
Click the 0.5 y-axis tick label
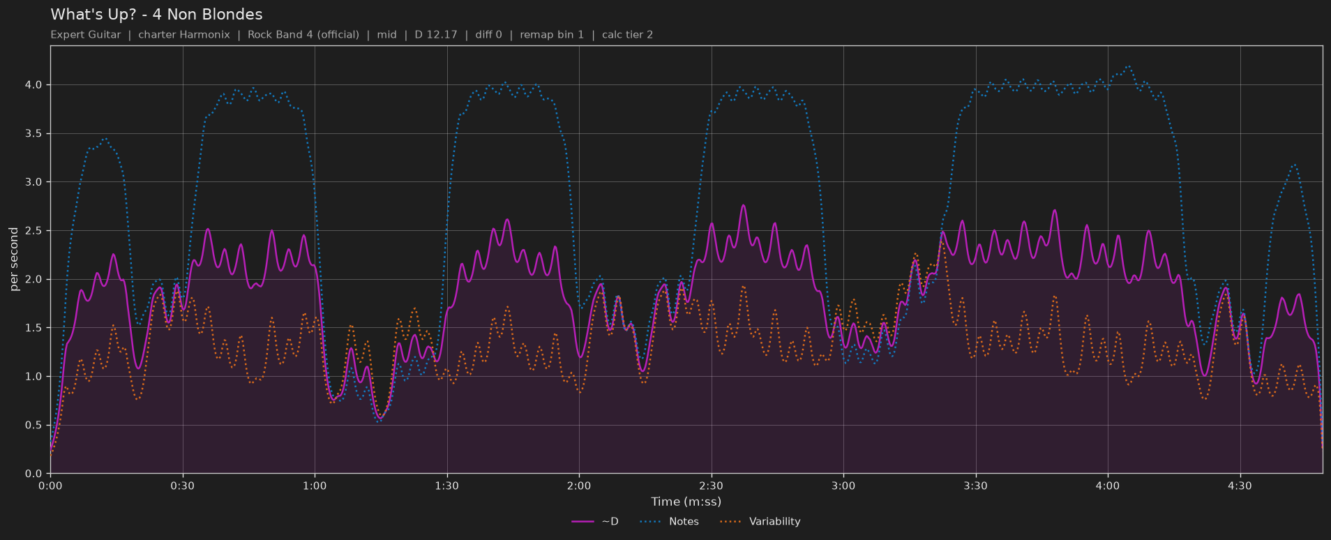click(33, 425)
